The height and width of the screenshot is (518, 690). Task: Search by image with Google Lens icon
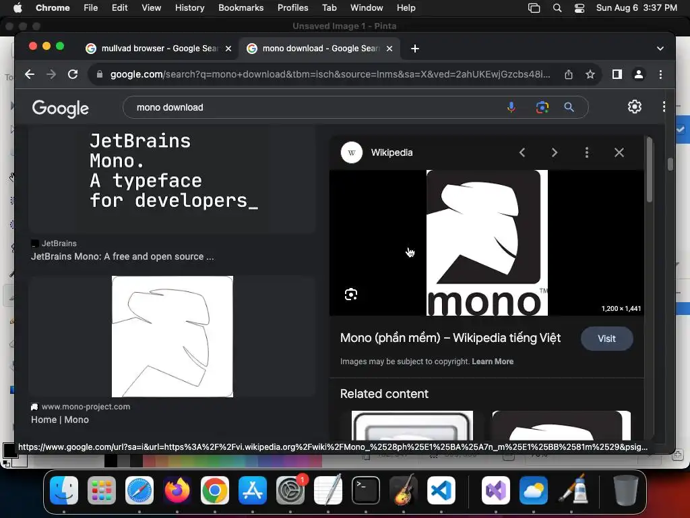(542, 107)
